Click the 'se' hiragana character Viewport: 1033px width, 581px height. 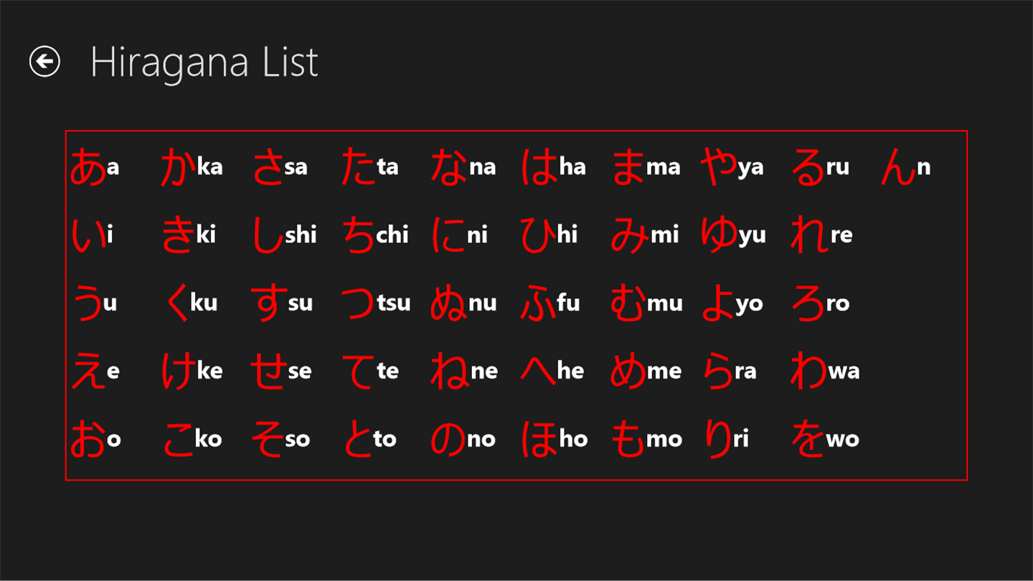click(268, 371)
